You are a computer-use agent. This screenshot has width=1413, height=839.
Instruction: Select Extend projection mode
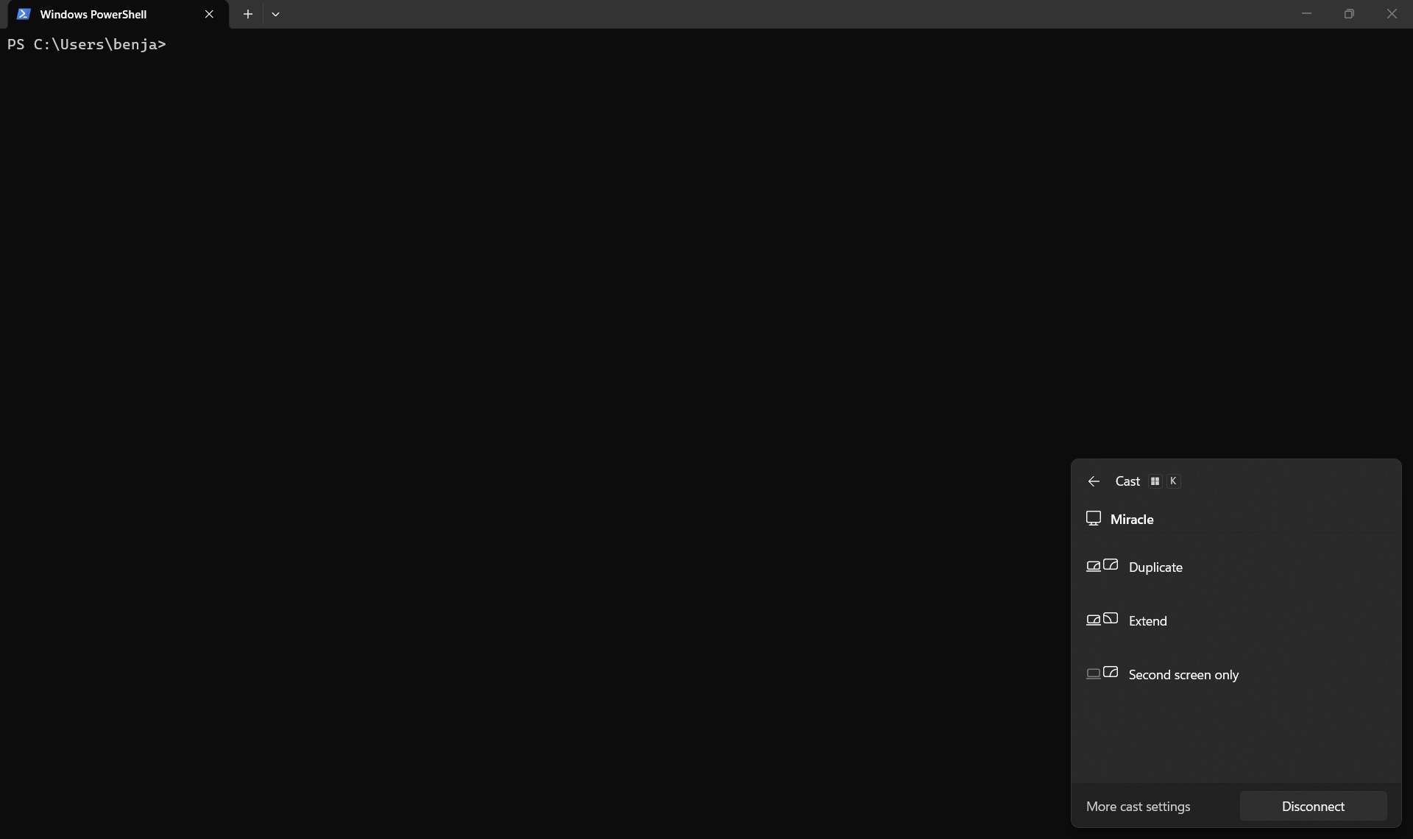point(1147,621)
